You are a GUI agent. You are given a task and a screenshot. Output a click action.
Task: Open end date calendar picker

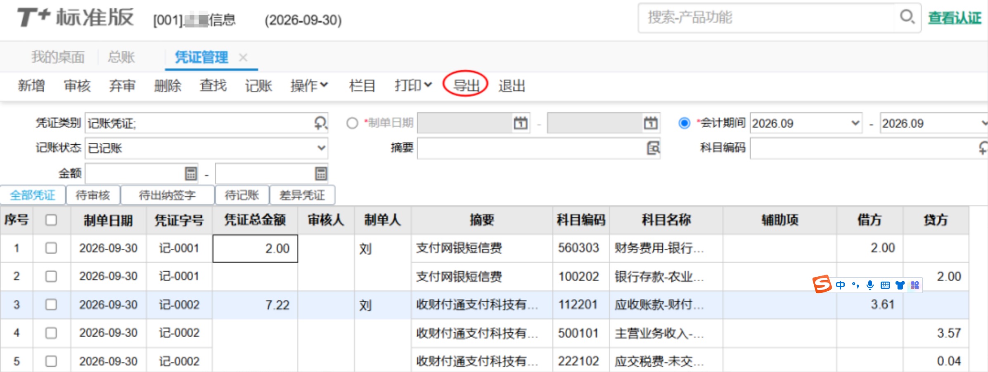(651, 123)
